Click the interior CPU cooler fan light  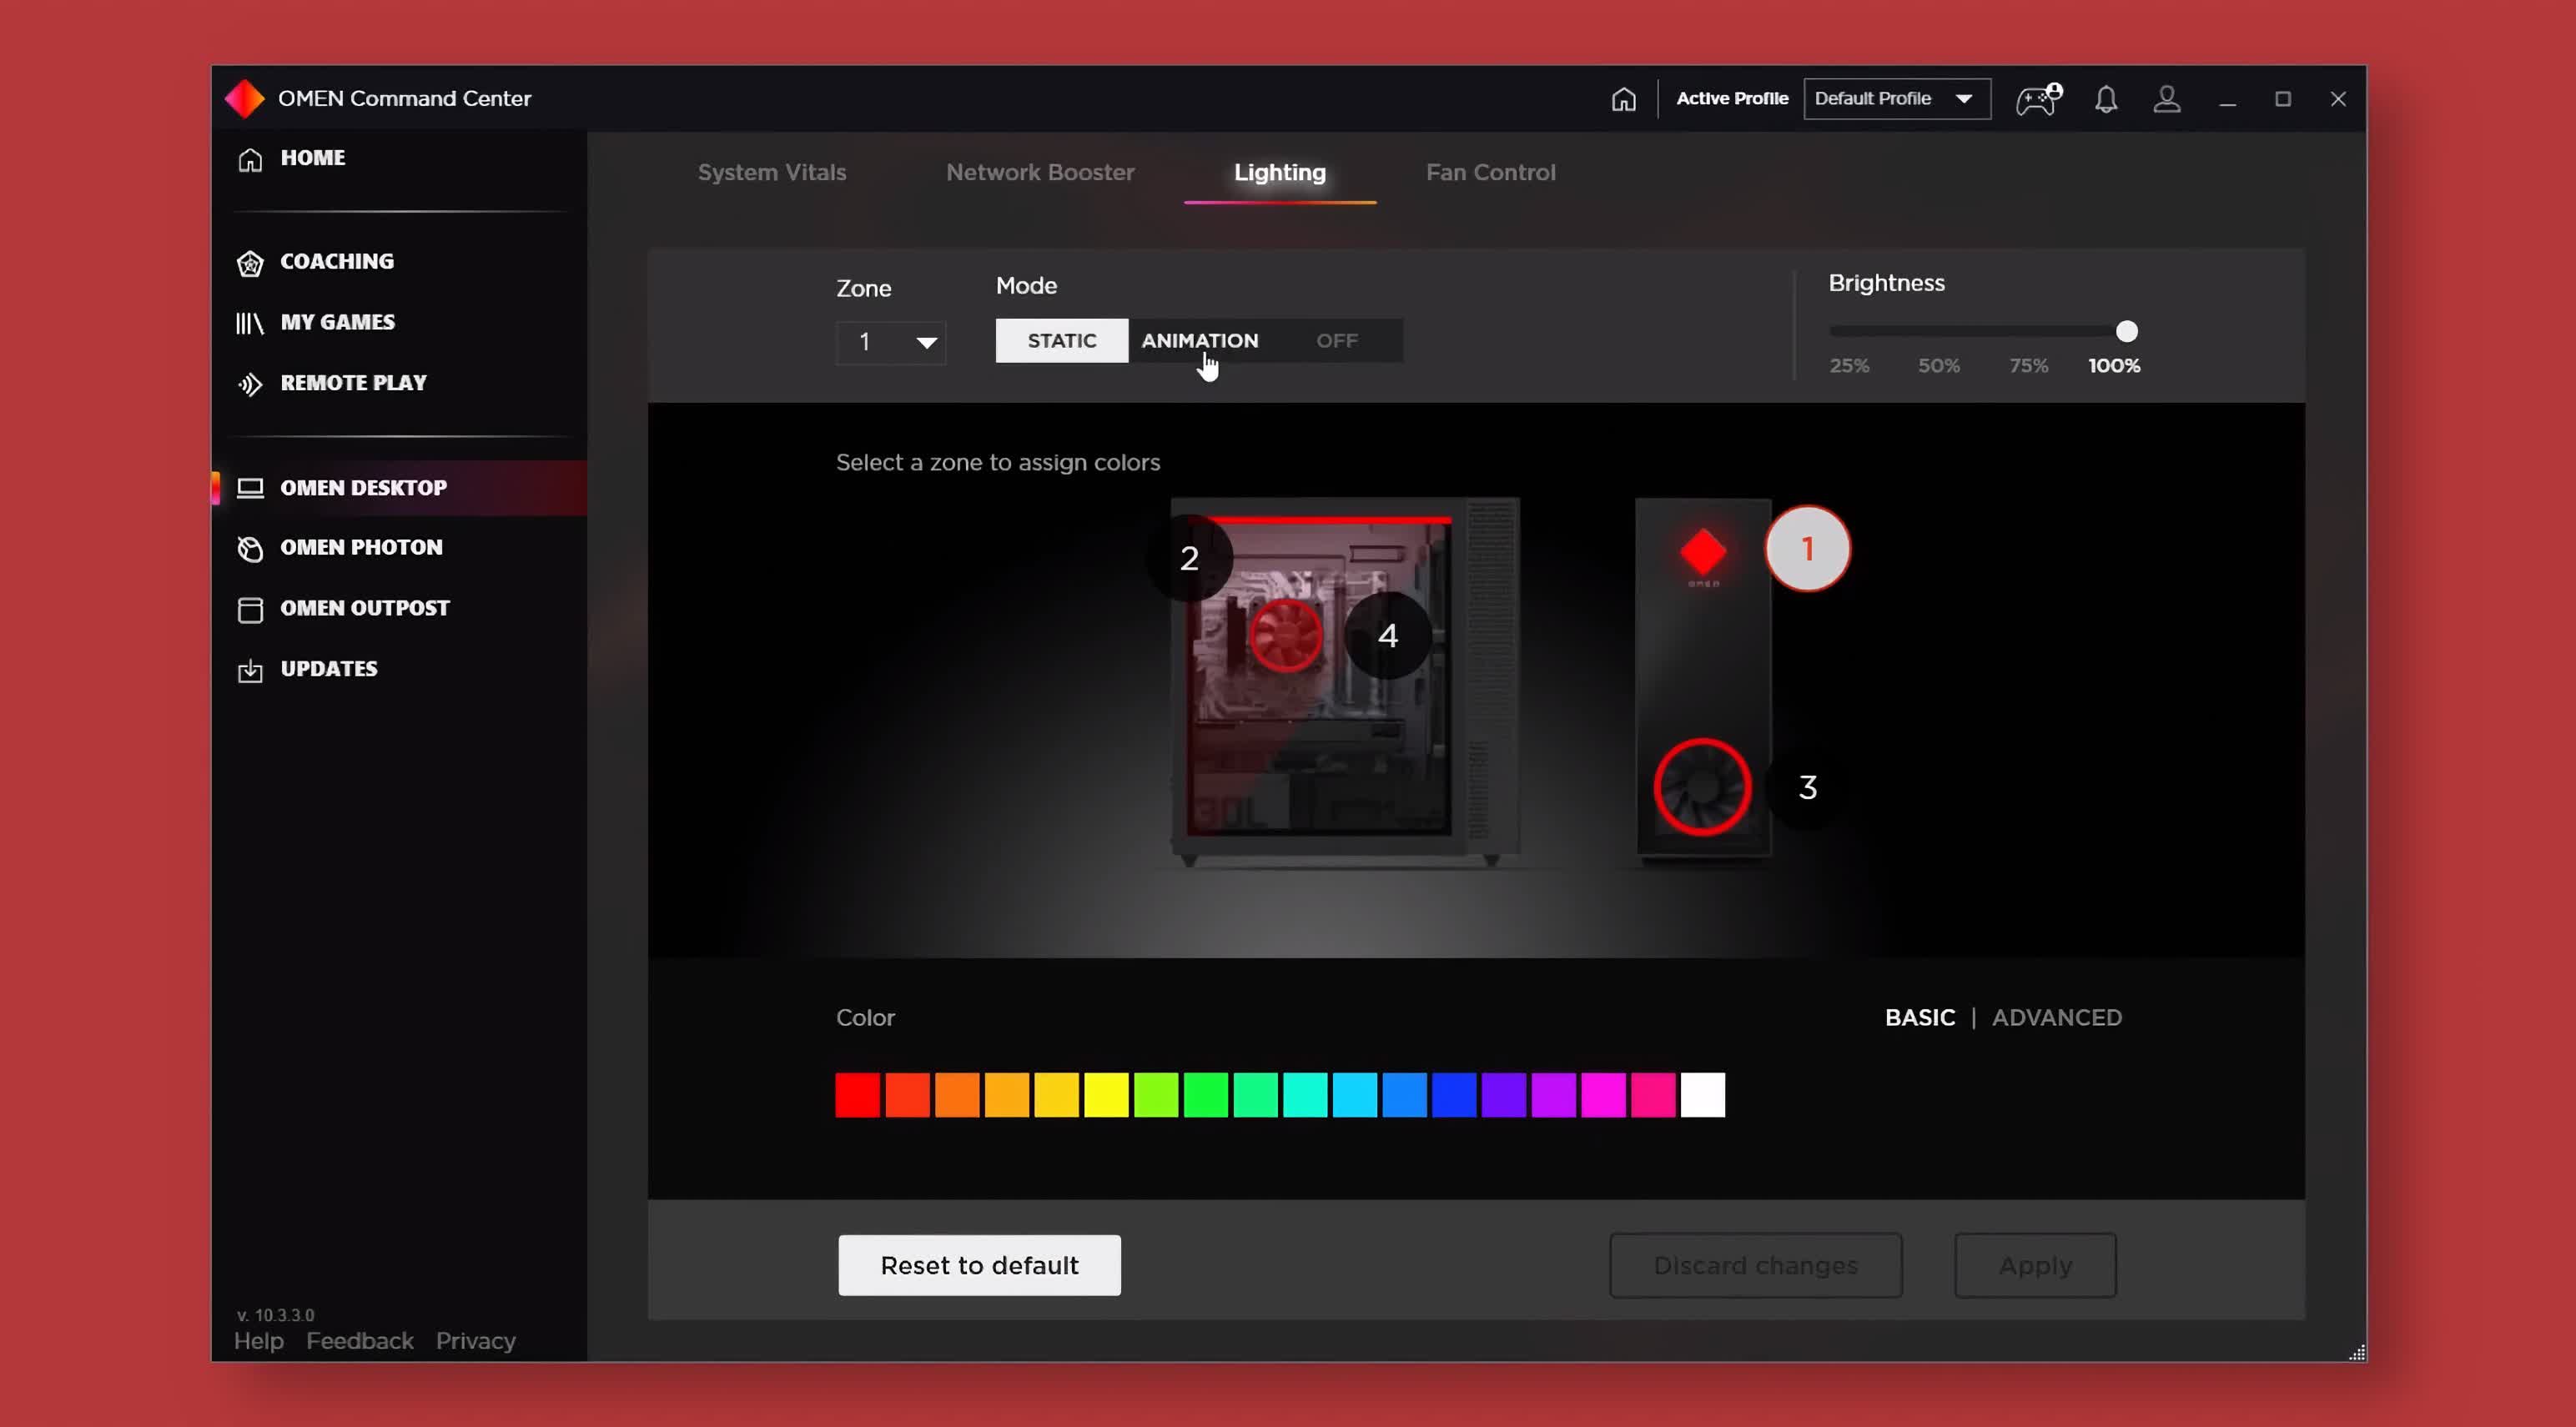point(1286,635)
